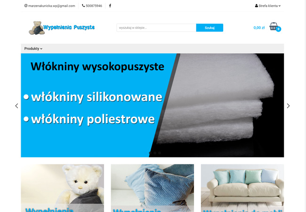The height and width of the screenshot is (212, 306).
Task: Open the sofa furniture category thumbnail
Action: (242, 188)
